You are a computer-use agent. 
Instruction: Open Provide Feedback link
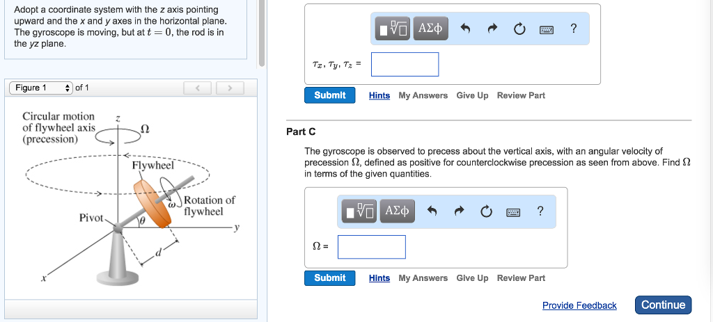click(579, 305)
